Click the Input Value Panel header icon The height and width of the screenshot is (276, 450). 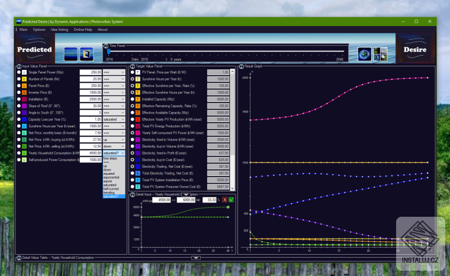(x=19, y=66)
